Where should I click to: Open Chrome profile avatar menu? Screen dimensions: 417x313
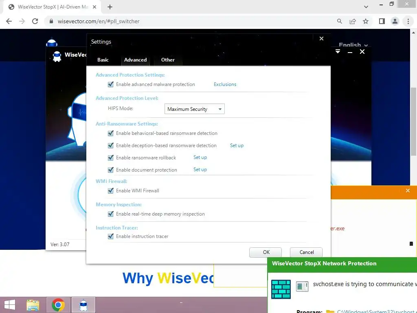[395, 21]
